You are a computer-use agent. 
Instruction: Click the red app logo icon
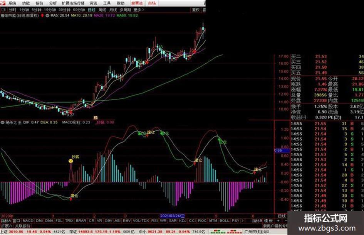(3, 3)
